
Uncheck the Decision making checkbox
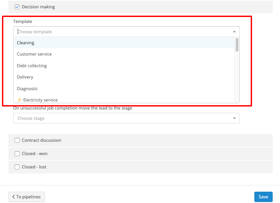pos(17,7)
